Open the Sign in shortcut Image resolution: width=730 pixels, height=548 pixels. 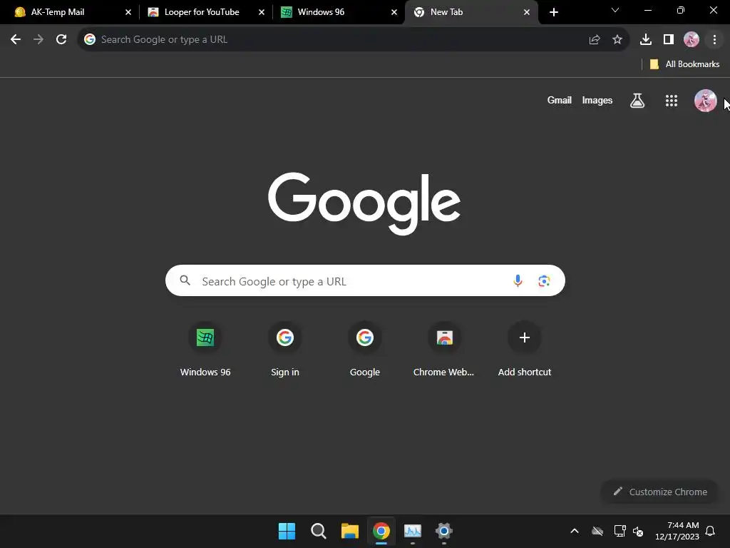tap(285, 350)
